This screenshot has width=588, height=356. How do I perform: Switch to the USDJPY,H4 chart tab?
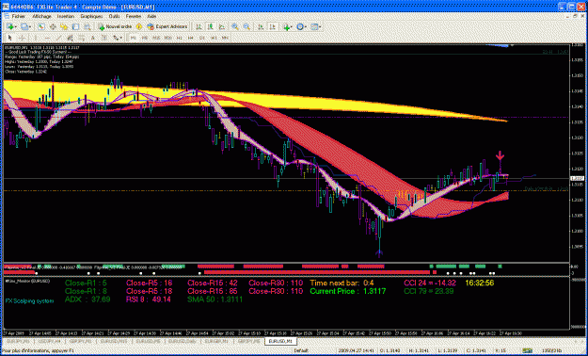49,341
